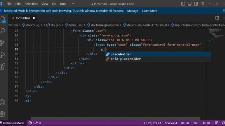Place cursor on </form> closing tag

point(77,63)
